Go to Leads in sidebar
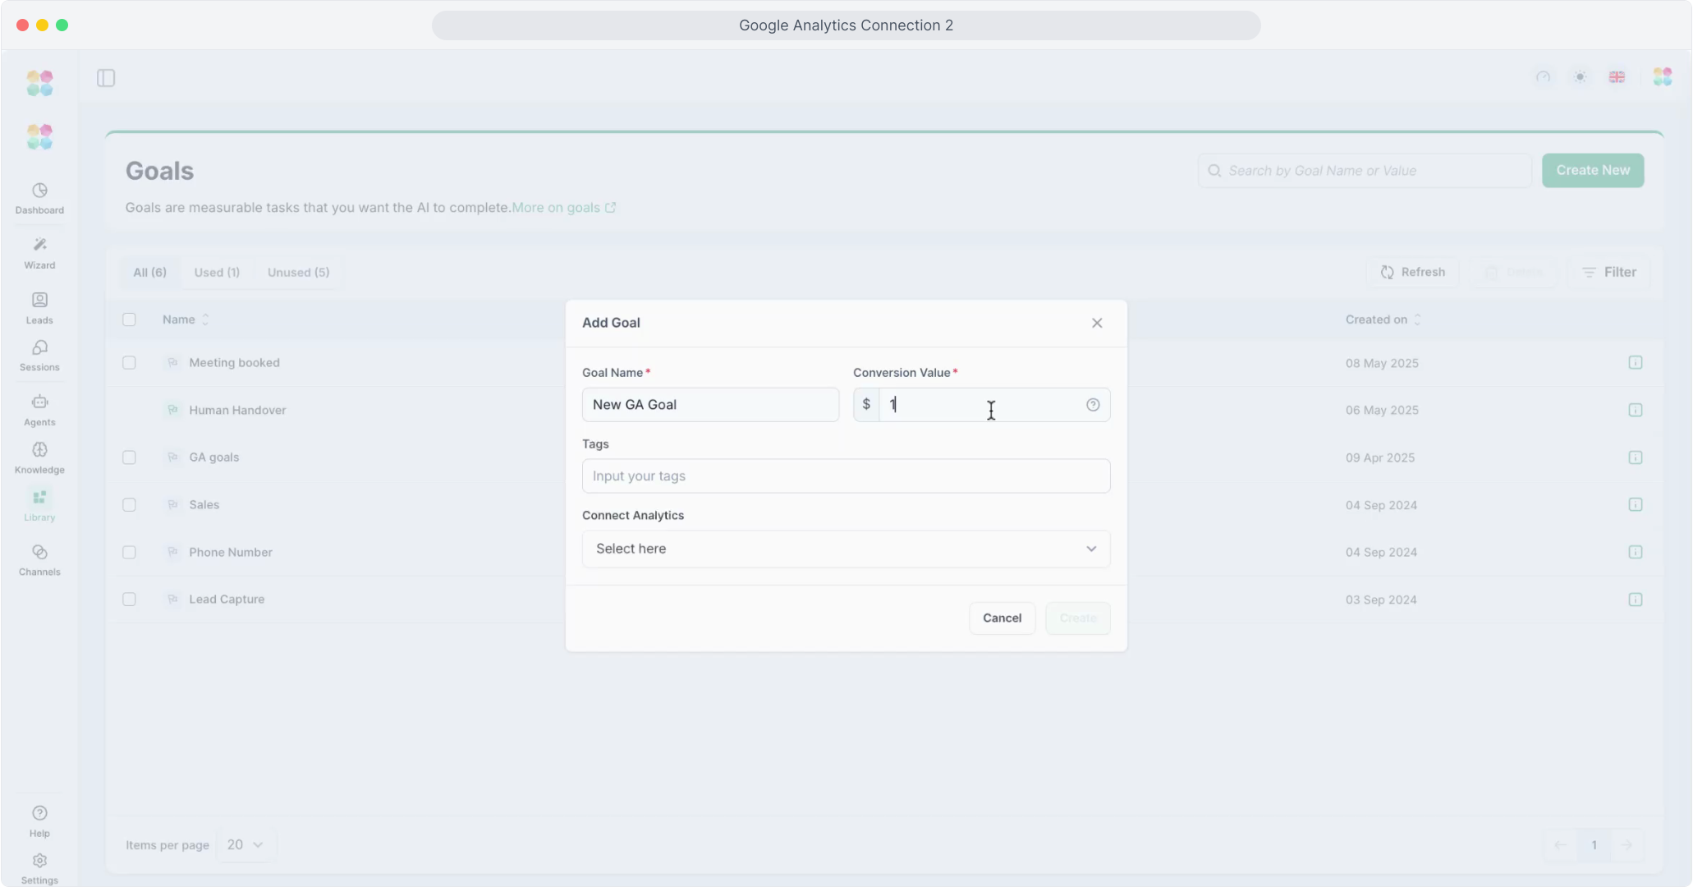 [x=39, y=307]
